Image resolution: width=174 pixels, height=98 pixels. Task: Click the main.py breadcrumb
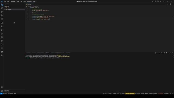[x=29, y=6]
